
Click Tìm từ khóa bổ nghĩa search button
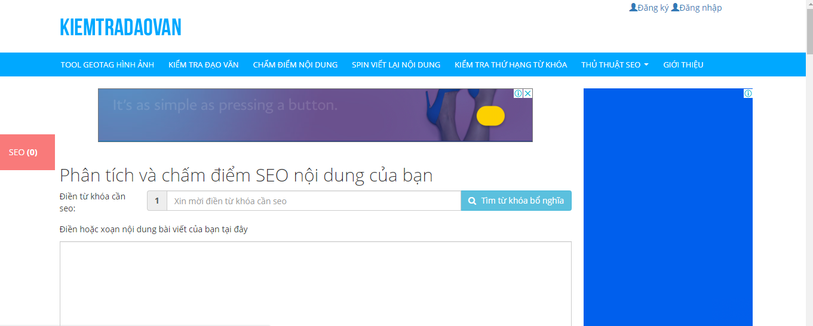pyautogui.click(x=516, y=201)
